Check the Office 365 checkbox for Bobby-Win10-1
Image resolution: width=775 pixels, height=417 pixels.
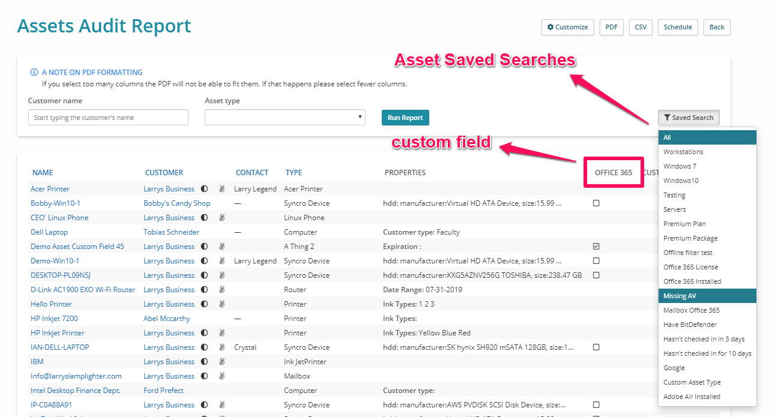(x=596, y=203)
